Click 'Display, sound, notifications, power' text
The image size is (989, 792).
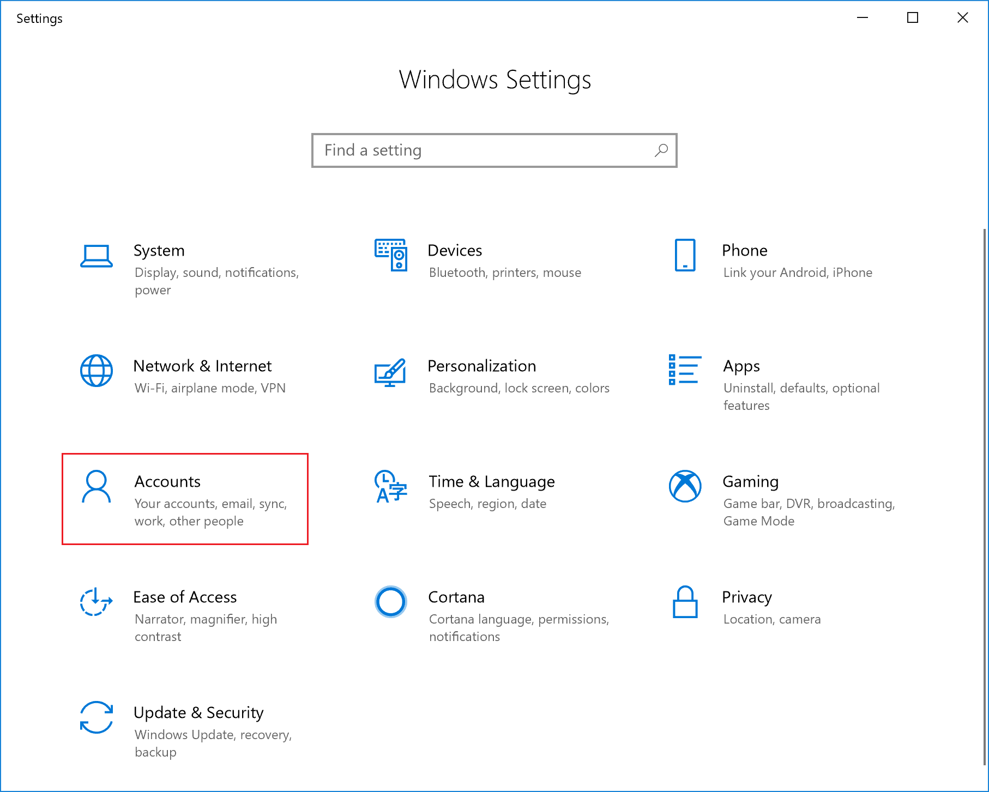click(x=217, y=281)
